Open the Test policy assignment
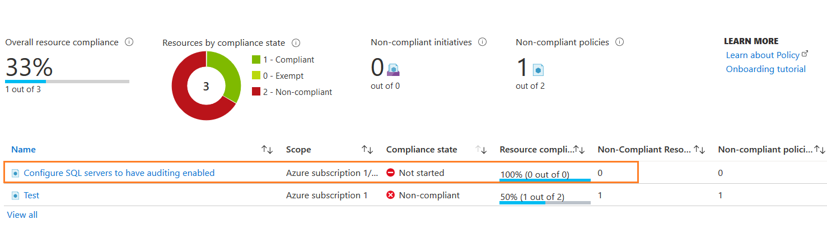This screenshot has height=229, width=827. 31,195
